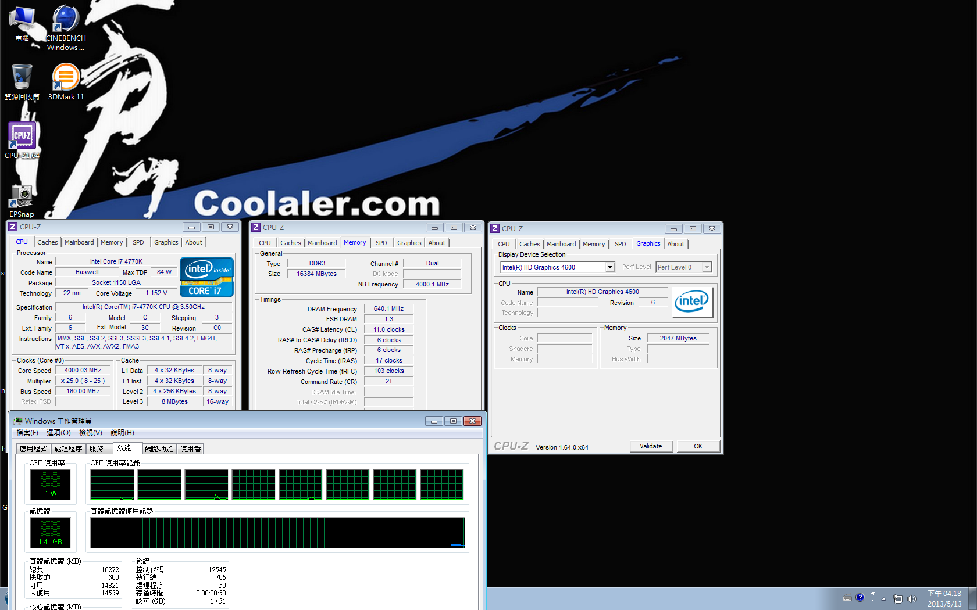This screenshot has height=610, width=977.
Task: Click the NB Frequency 4000.1 MHz value
Action: pyautogui.click(x=432, y=284)
